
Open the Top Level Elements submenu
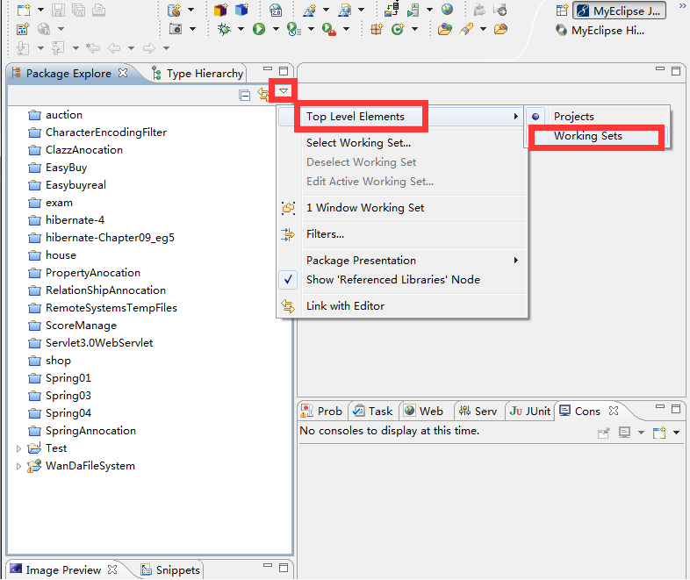[403, 117]
